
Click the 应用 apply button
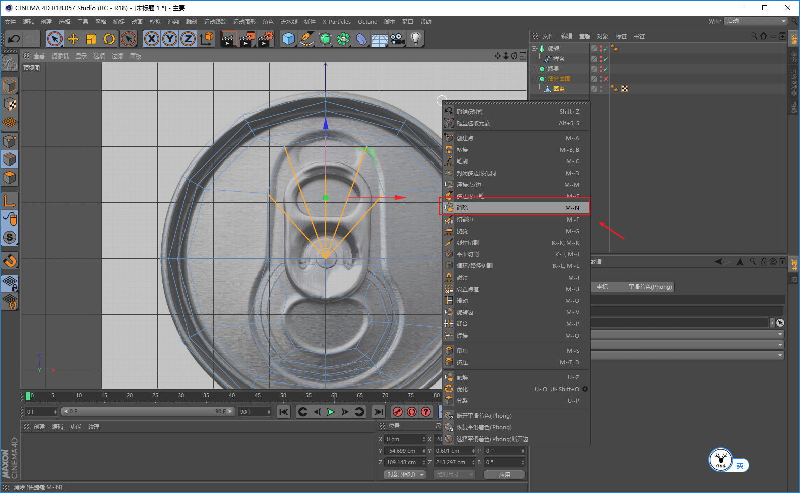tap(504, 474)
